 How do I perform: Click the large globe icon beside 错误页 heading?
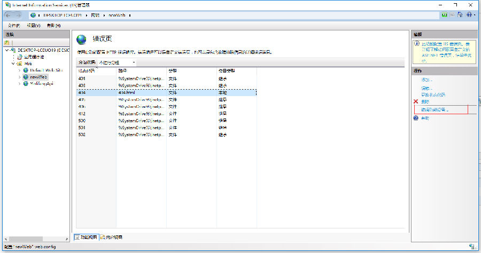(x=82, y=39)
